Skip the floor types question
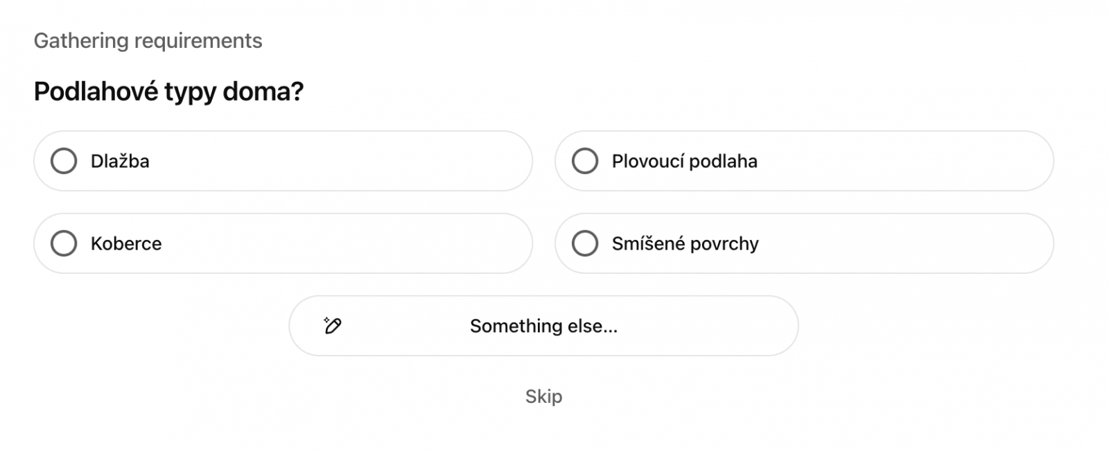 point(543,397)
